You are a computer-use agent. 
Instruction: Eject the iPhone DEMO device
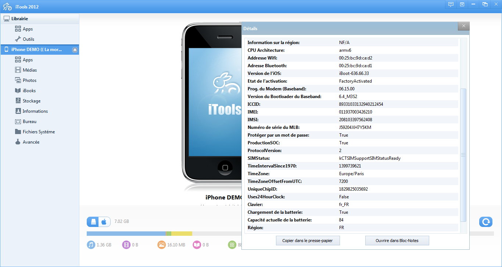coord(75,50)
